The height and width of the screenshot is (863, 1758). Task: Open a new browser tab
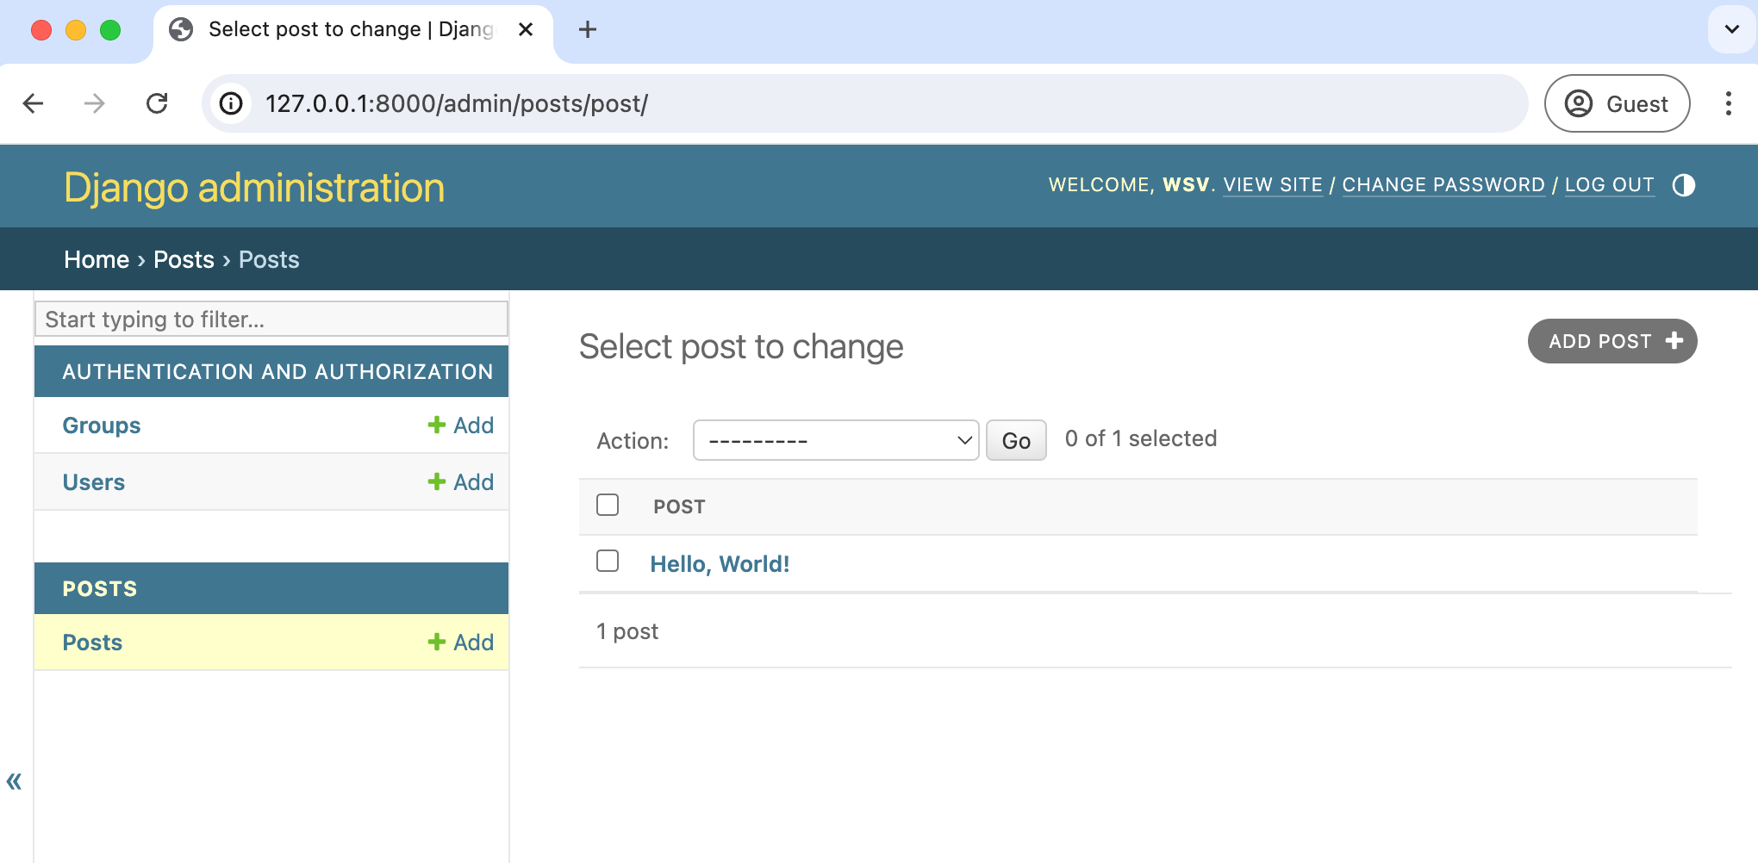[588, 29]
